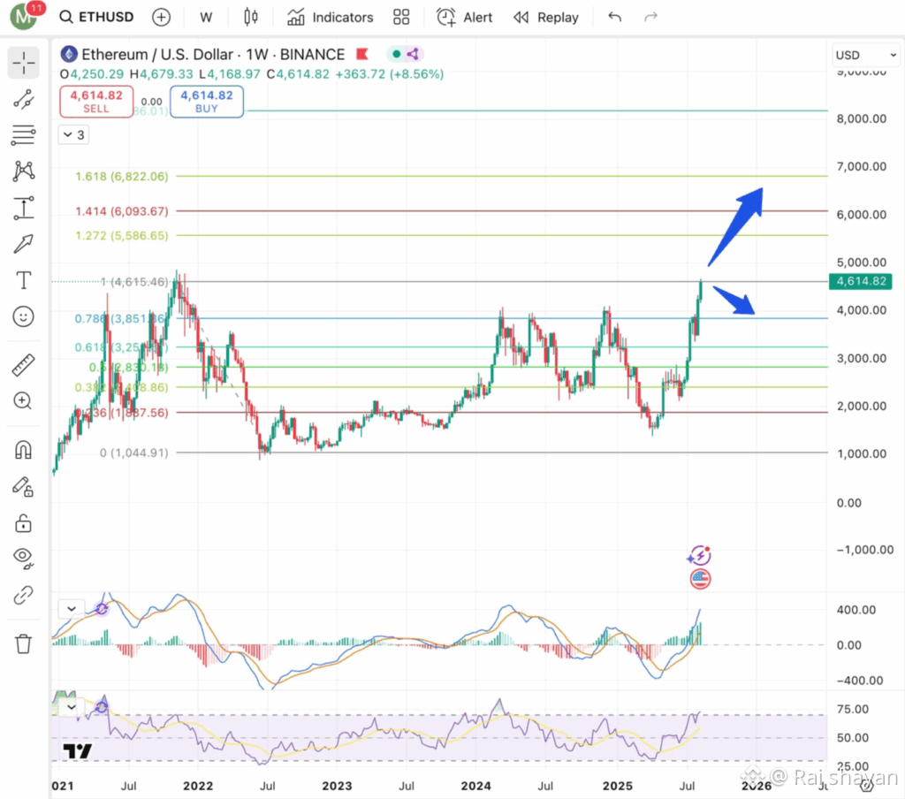Image resolution: width=905 pixels, height=799 pixels.
Task: Select the ruler measure tool
Action: click(x=23, y=365)
